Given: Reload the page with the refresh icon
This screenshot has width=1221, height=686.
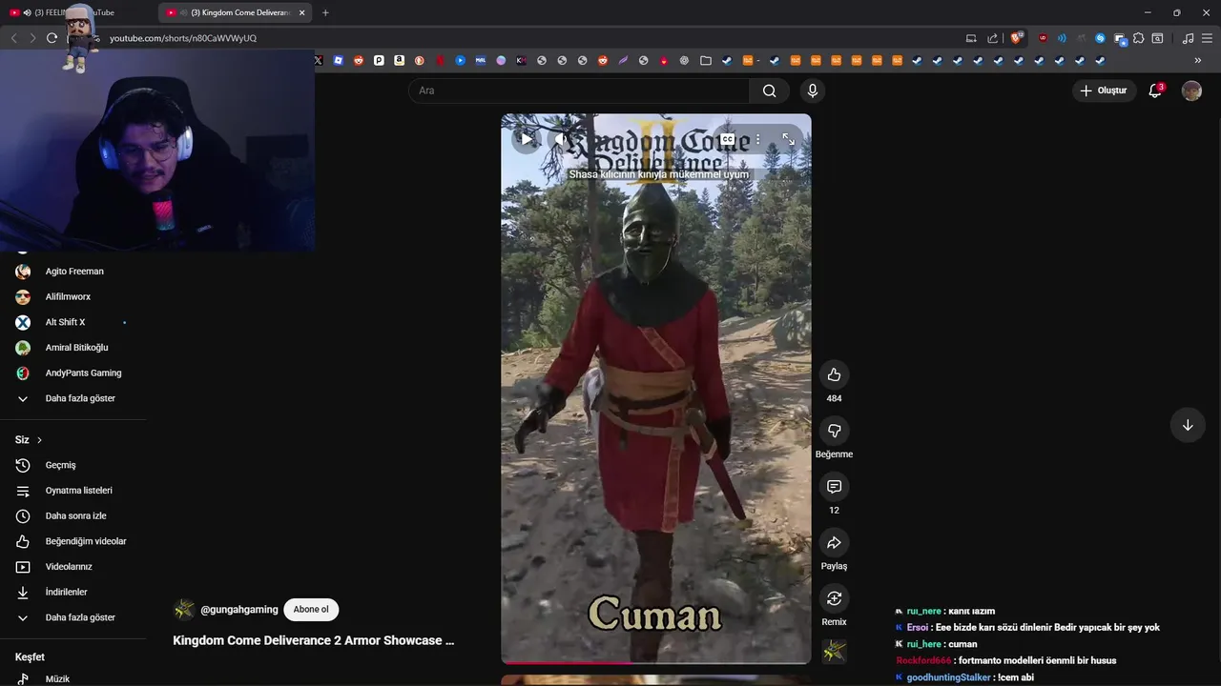Looking at the screenshot, I should pos(52,38).
